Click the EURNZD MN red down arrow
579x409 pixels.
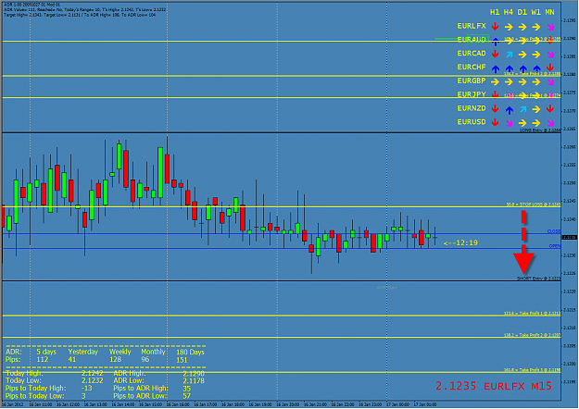tap(550, 109)
